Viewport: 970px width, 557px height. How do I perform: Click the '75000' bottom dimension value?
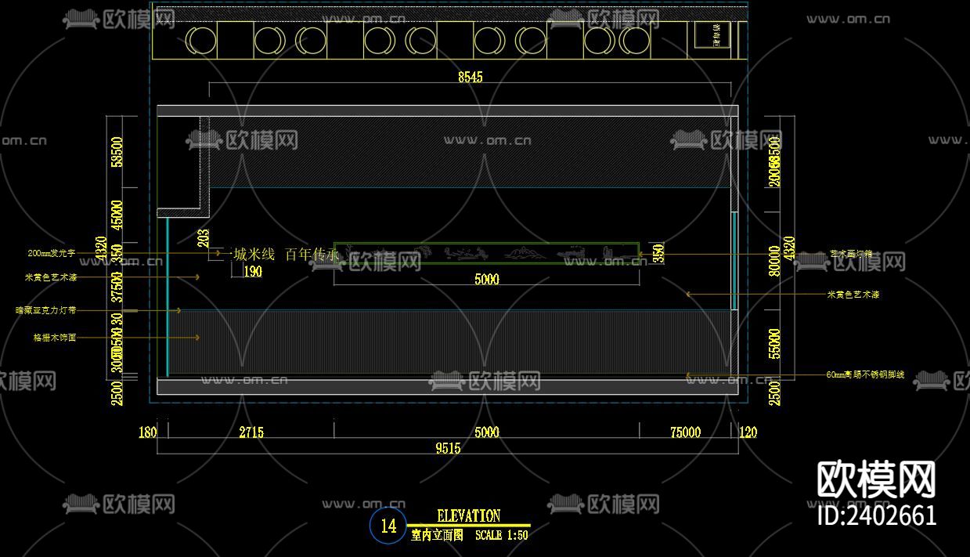(685, 432)
